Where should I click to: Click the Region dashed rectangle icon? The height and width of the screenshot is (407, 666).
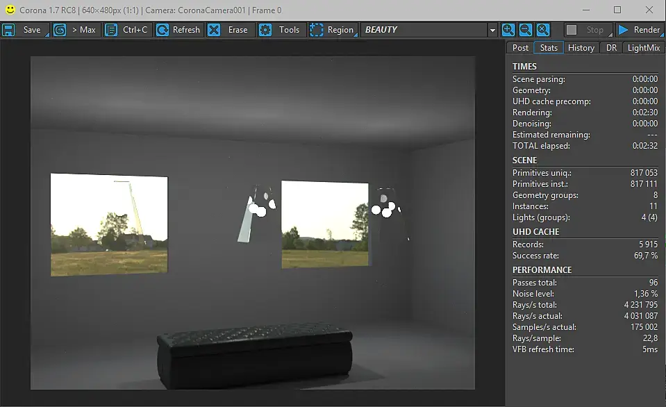(317, 30)
